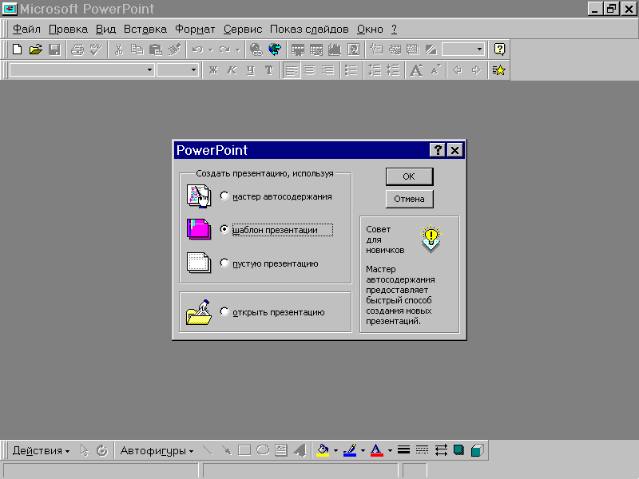
Task: Click the Отмена button
Action: (x=409, y=199)
